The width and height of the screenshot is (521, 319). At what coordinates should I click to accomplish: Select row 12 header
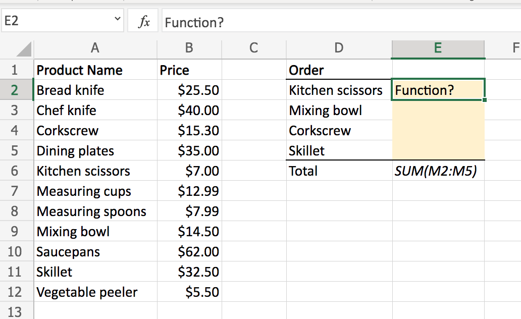15,292
